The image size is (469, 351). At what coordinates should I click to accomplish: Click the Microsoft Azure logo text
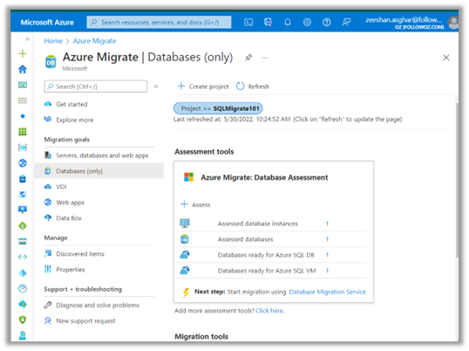(47, 22)
